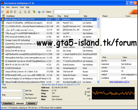This screenshot has height=110, width=138.
Task: Click the lock icon of the PanneT.RO row
Action: pos(3,23)
